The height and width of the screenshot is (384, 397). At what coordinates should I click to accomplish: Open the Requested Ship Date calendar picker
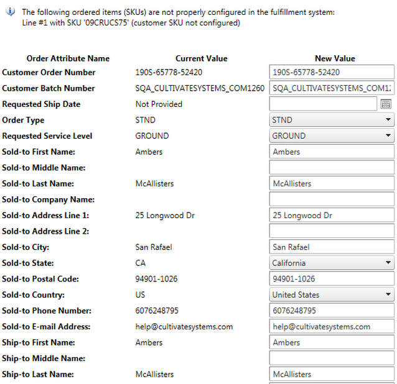(x=386, y=104)
